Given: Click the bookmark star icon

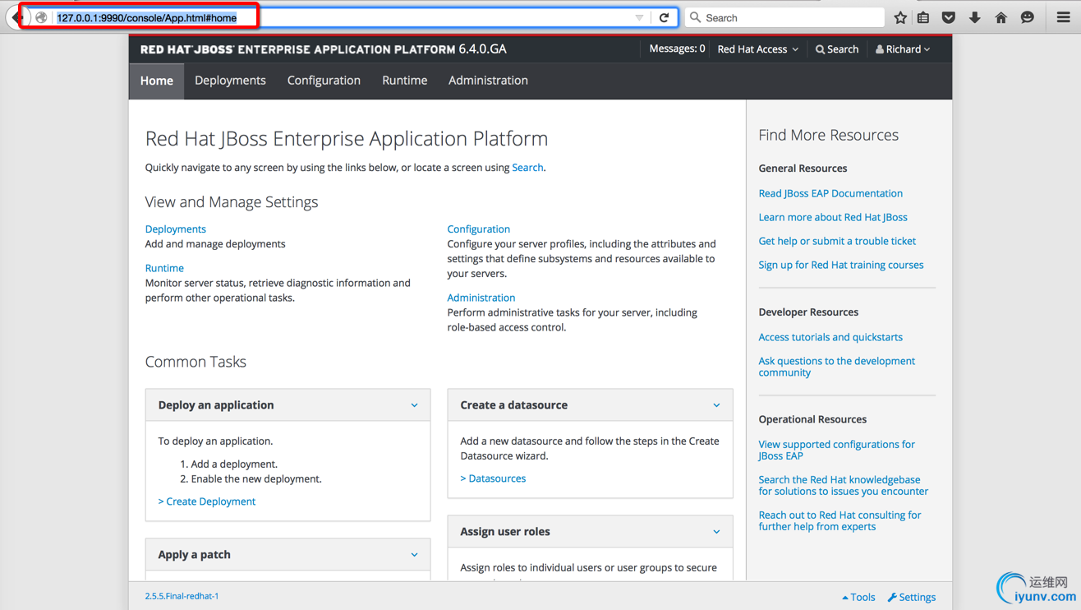Looking at the screenshot, I should pyautogui.click(x=900, y=17).
